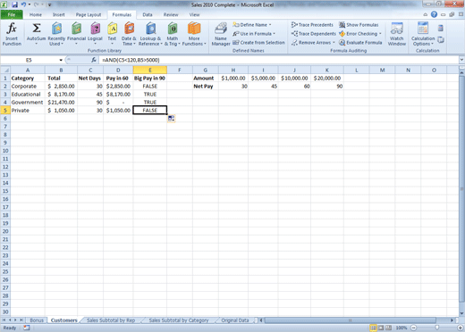The height and width of the screenshot is (332, 465).
Task: Open the Calculation Options dropdown
Action: tap(423, 34)
